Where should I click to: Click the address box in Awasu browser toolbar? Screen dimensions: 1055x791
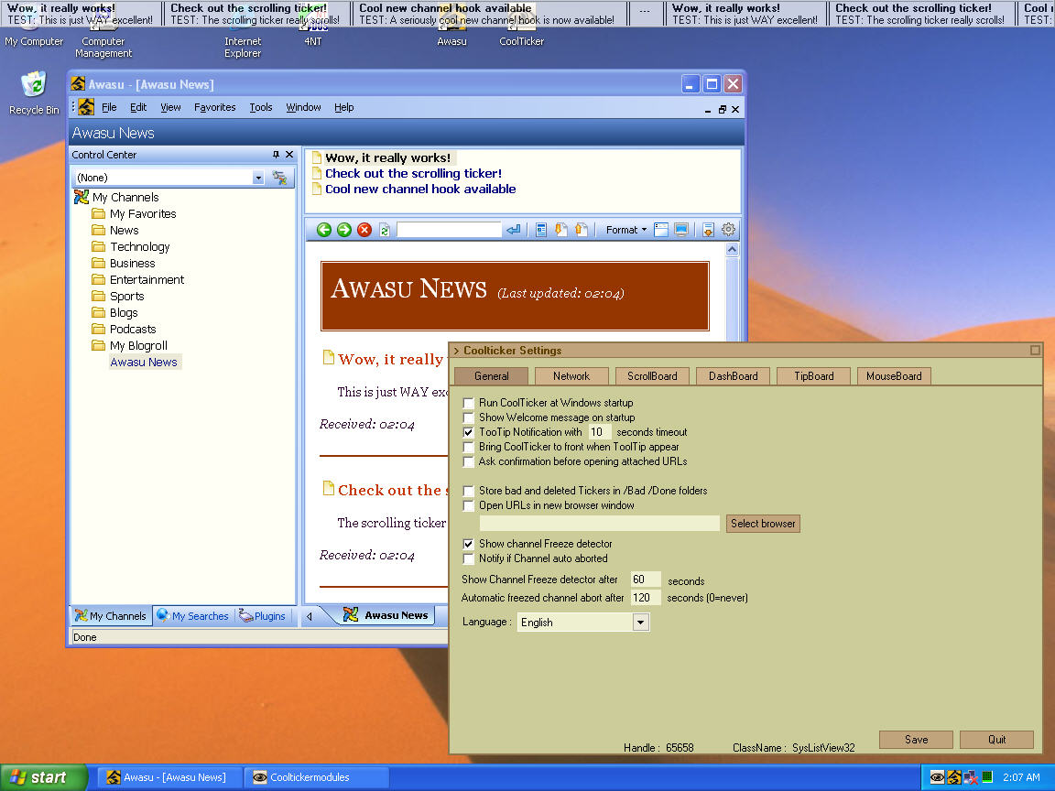(449, 230)
